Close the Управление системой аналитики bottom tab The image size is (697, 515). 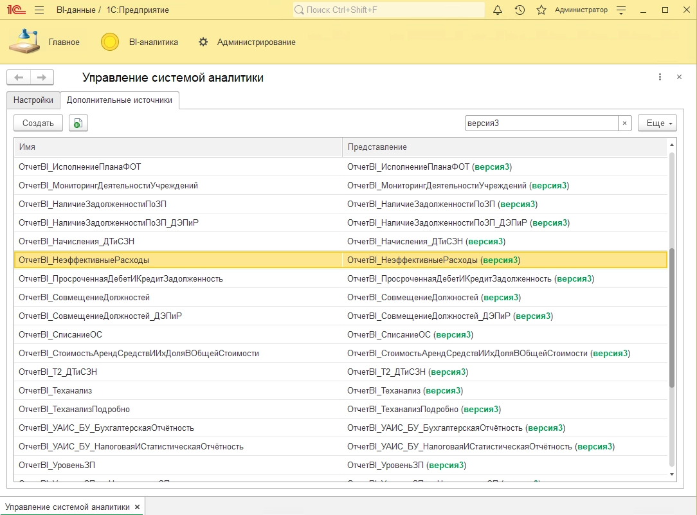(x=137, y=507)
